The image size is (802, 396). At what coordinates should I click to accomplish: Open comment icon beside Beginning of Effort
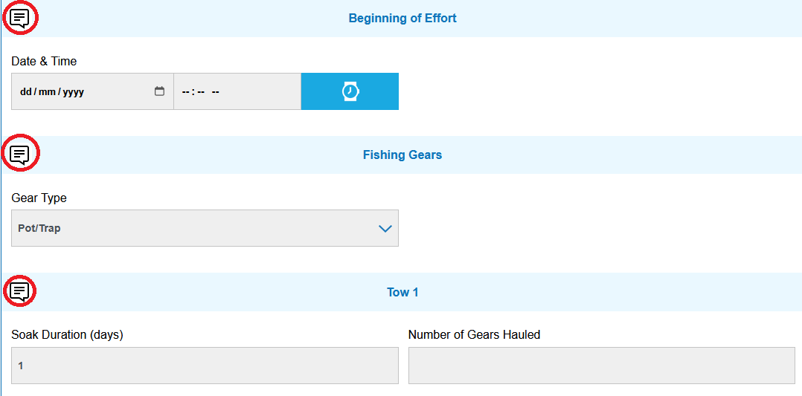coord(20,19)
